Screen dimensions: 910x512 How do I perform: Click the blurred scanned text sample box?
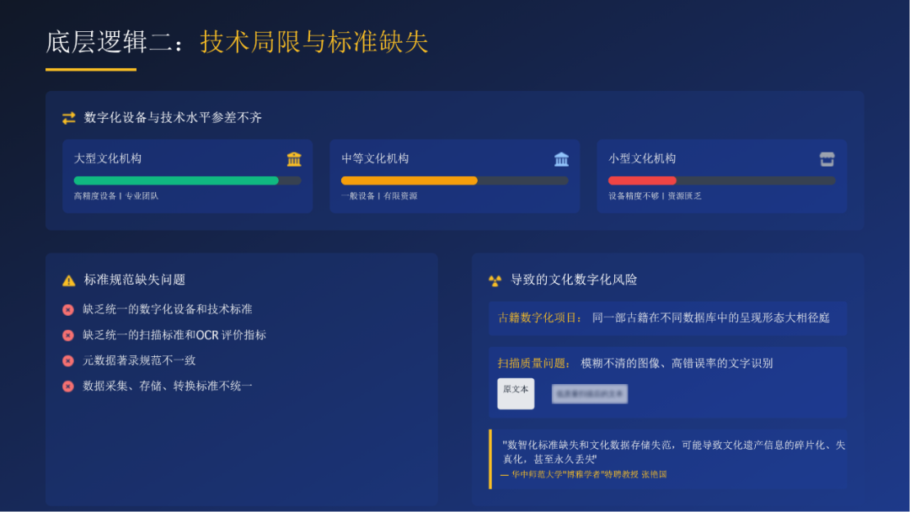(x=590, y=394)
